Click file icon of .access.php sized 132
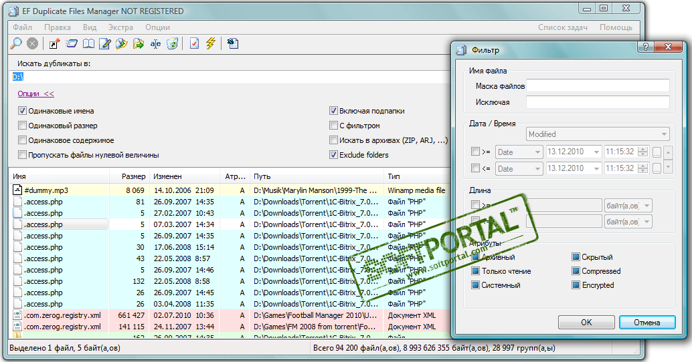Viewport: 692px width, 362px height. point(17,281)
